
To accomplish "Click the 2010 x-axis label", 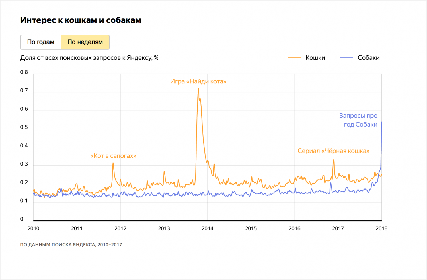I will tap(33, 228).
